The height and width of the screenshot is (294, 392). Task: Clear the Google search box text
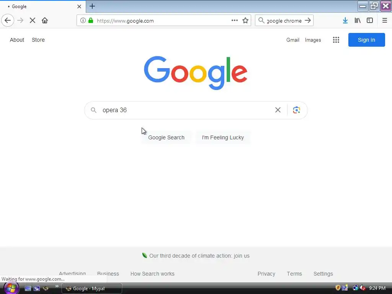(278, 110)
